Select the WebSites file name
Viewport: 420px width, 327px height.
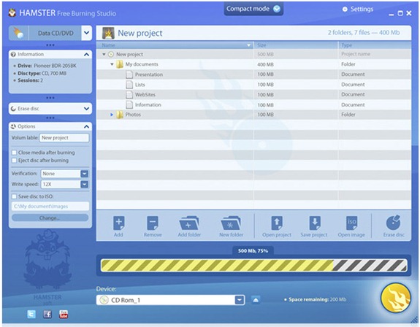click(x=145, y=94)
